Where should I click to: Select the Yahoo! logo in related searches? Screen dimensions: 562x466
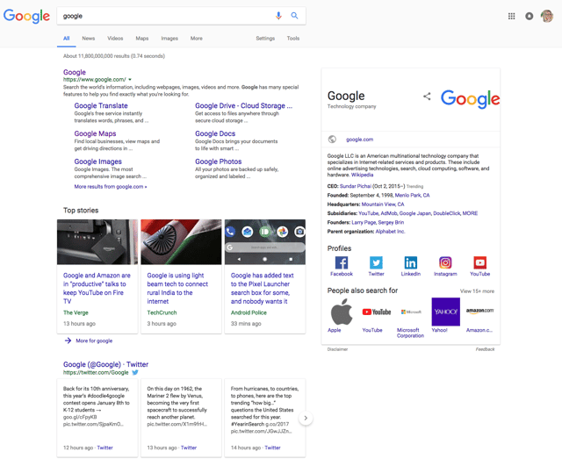445,312
